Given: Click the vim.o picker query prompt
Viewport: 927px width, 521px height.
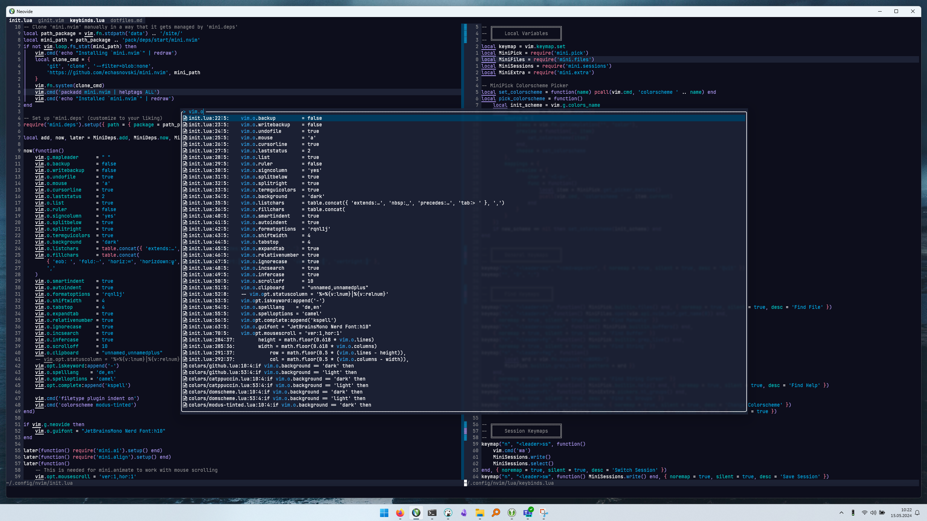Looking at the screenshot, I should (196, 112).
